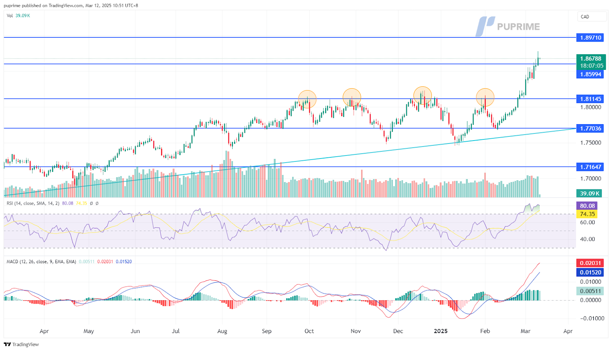Click the 1.89710 price label
The width and height of the screenshot is (612, 351).
point(591,37)
